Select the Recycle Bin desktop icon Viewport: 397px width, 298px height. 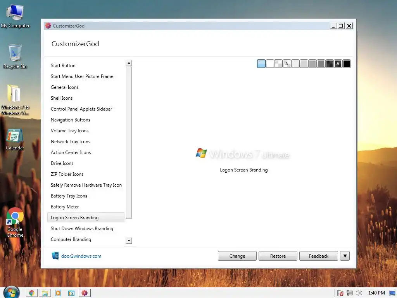(x=15, y=57)
